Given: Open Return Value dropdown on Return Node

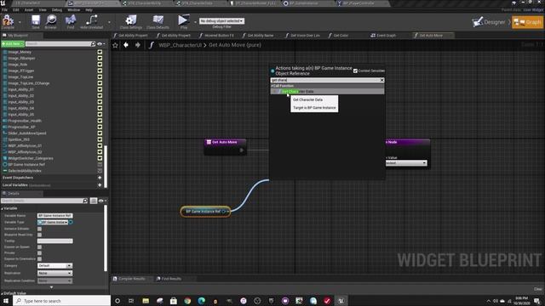Looking at the screenshot, I should tap(405, 163).
